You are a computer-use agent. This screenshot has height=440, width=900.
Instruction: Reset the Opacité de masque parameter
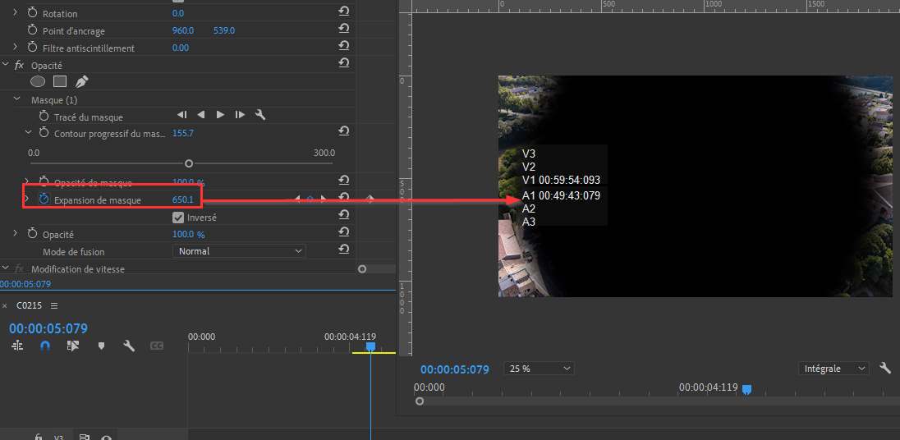(344, 180)
